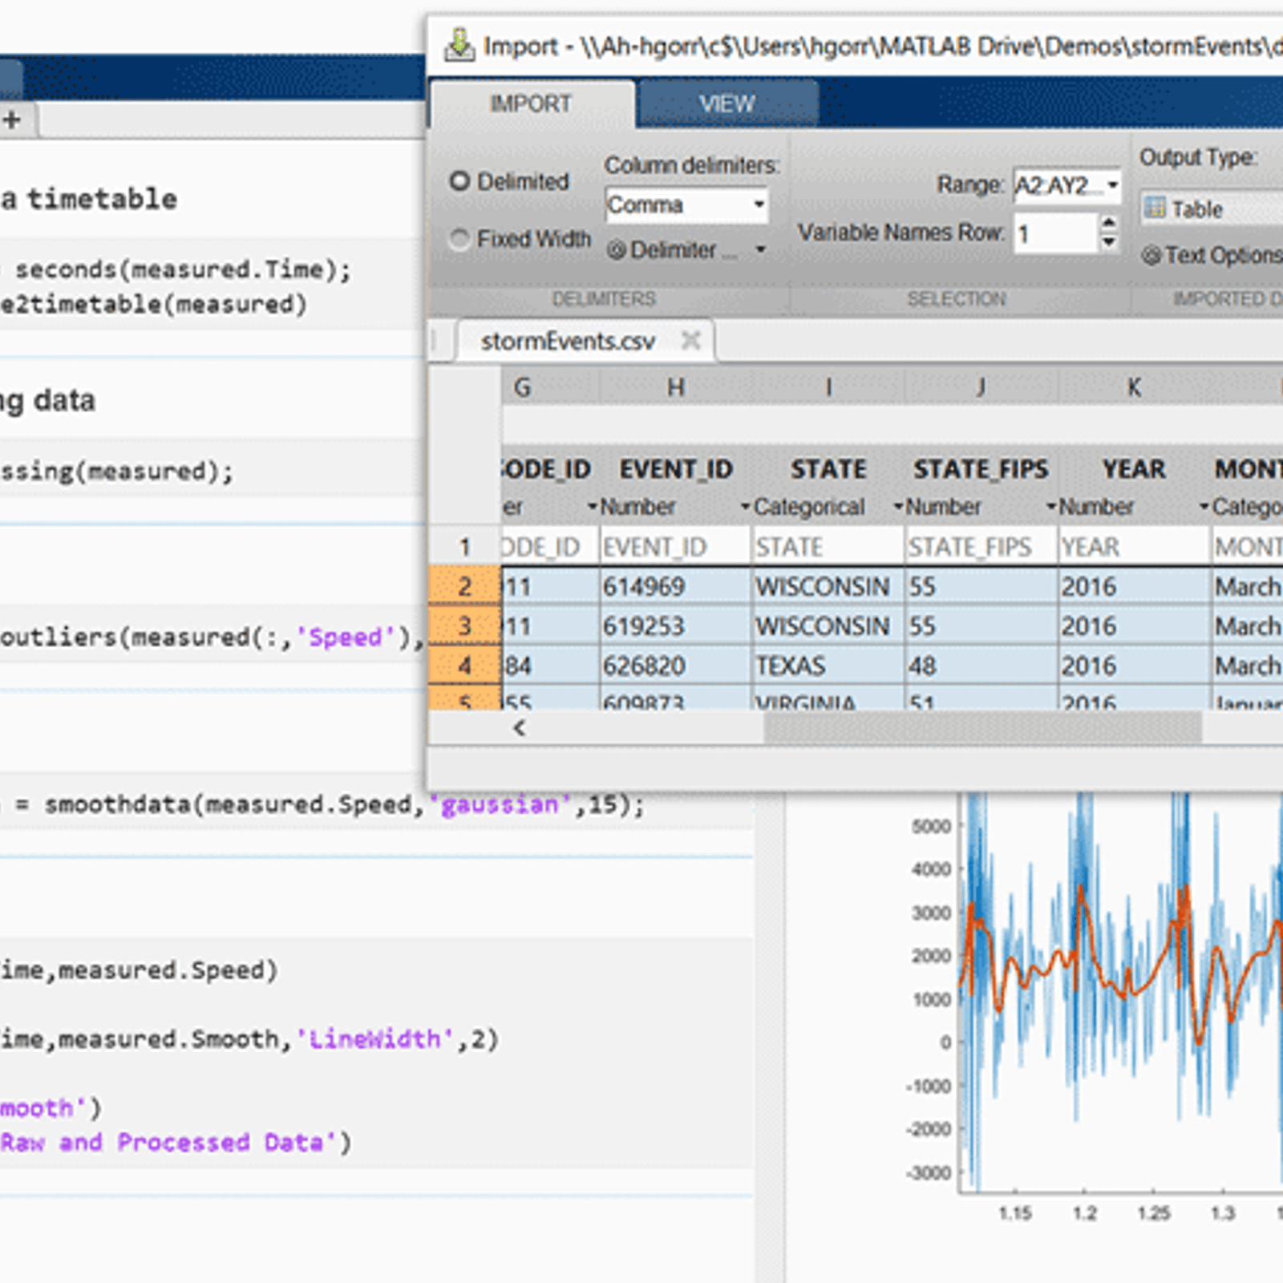Screen dimensions: 1283x1283
Task: Change EVENT_ID data type dropdown
Action: pyautogui.click(x=744, y=507)
